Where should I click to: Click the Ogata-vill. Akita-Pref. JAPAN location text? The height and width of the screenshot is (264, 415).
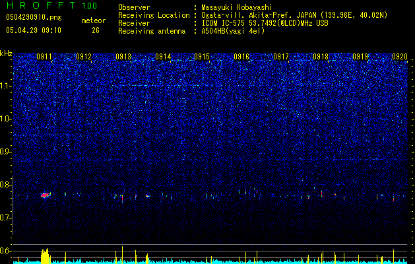294,15
